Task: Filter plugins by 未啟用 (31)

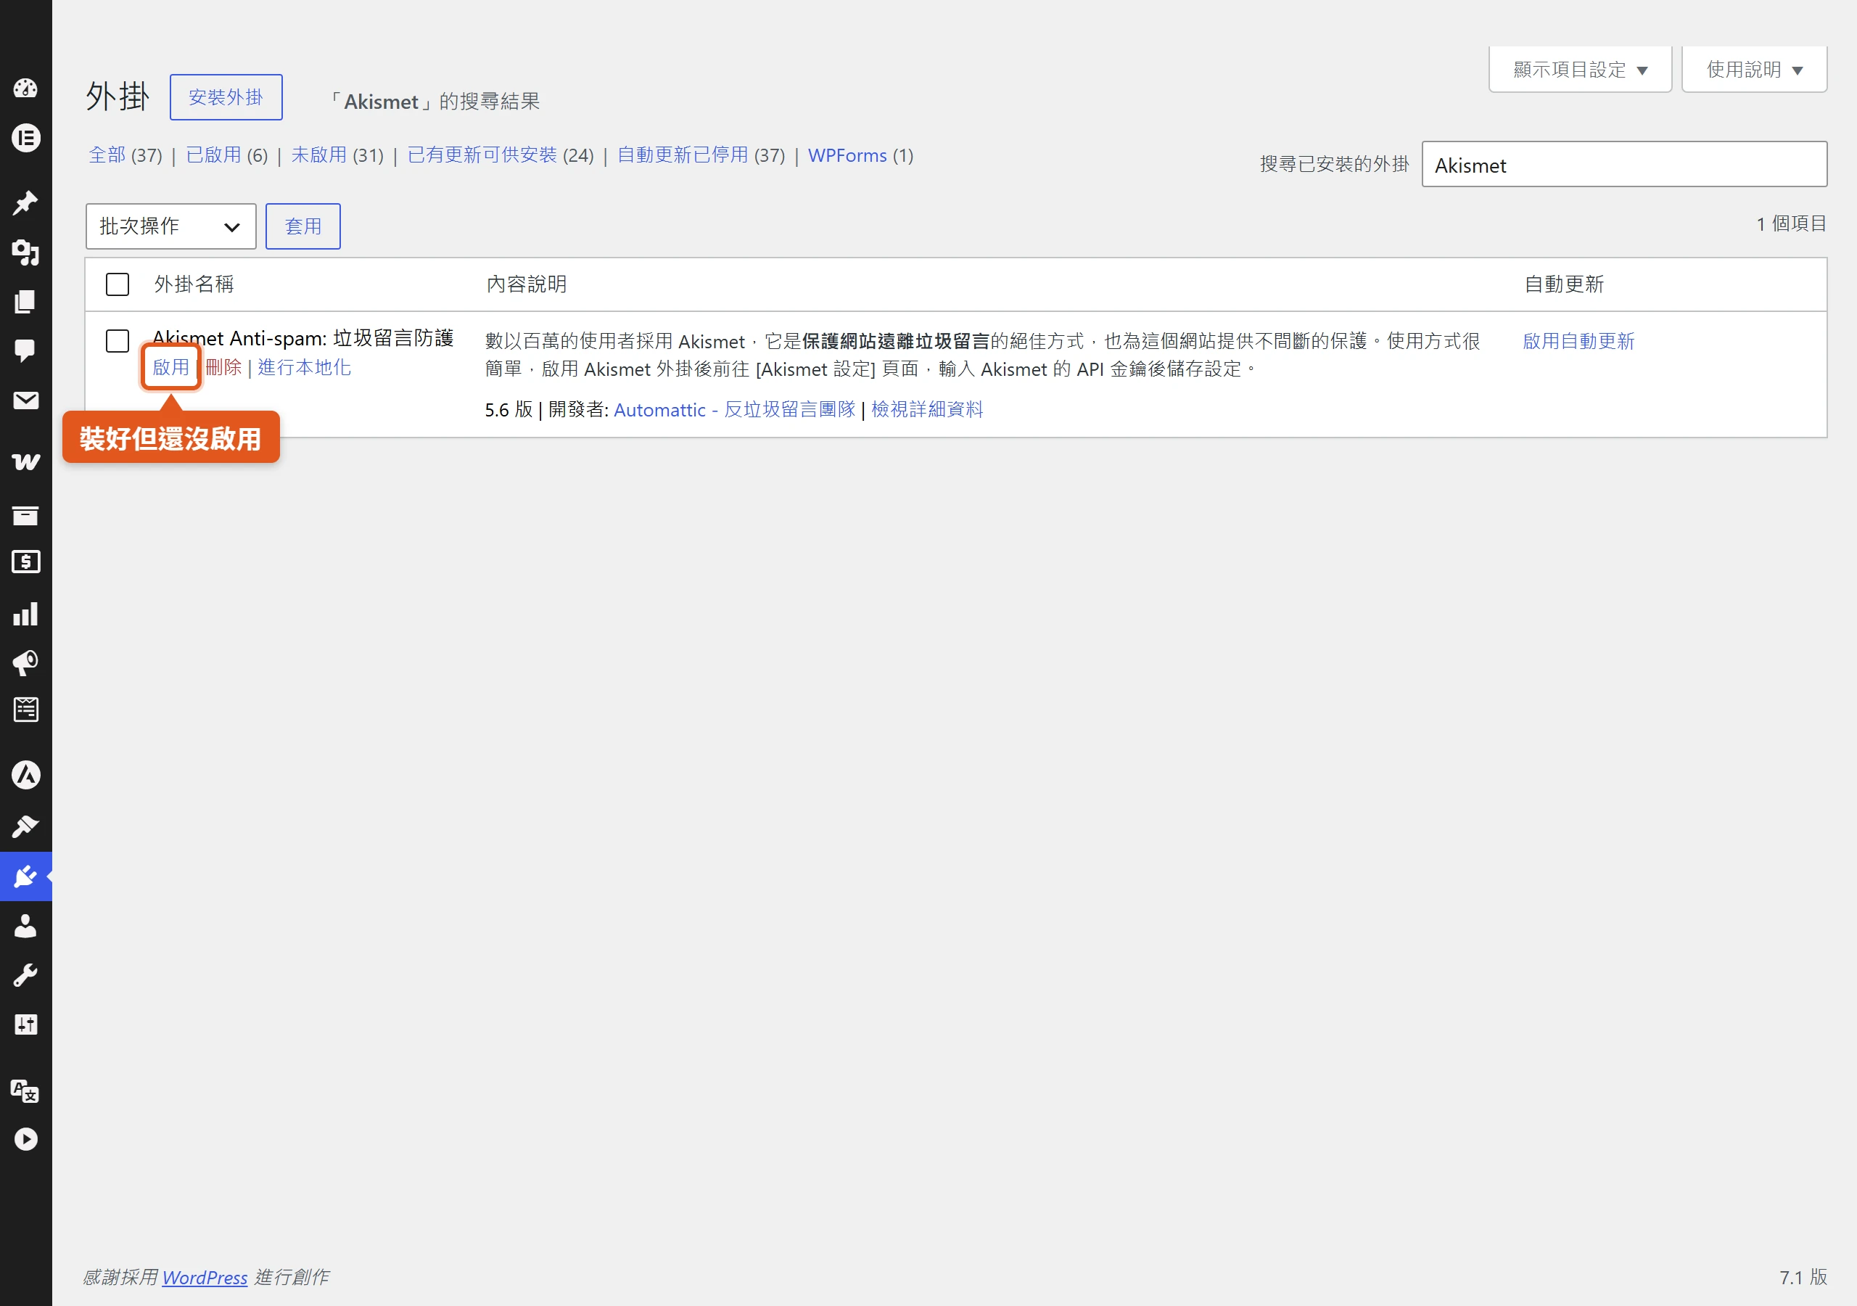Action: (x=337, y=155)
